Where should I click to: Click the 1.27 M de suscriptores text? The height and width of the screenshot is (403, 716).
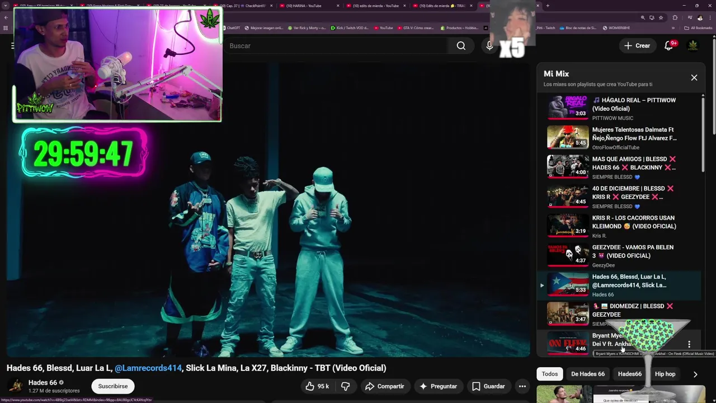[54, 391]
